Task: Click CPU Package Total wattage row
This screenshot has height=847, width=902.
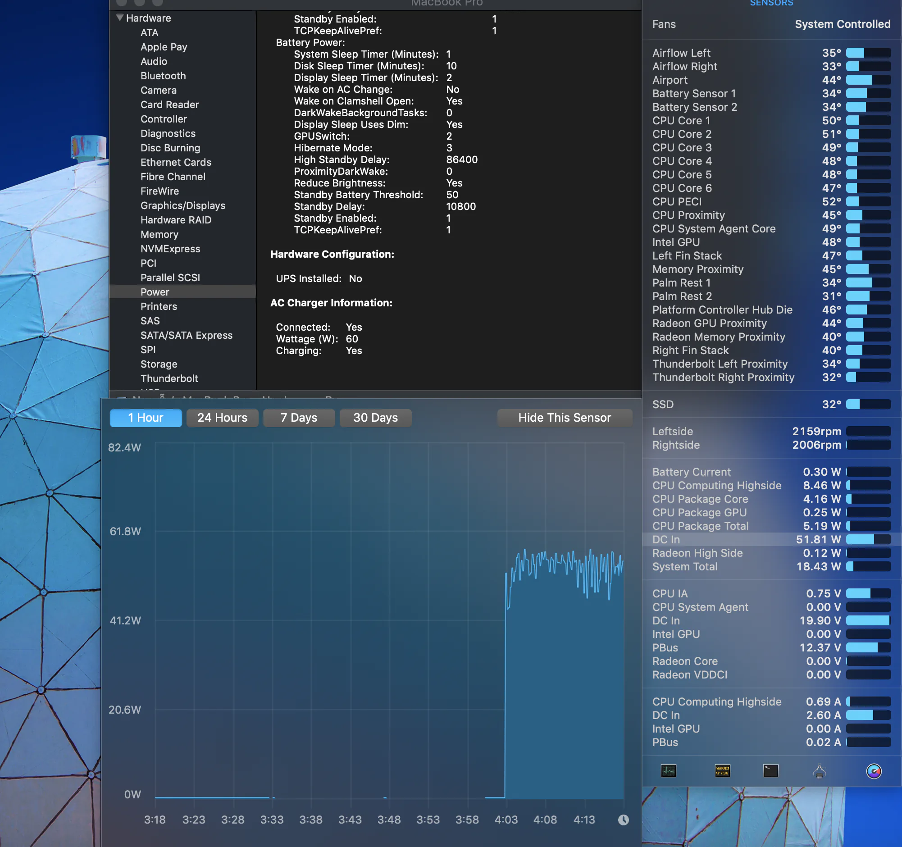Action: pyautogui.click(x=771, y=526)
